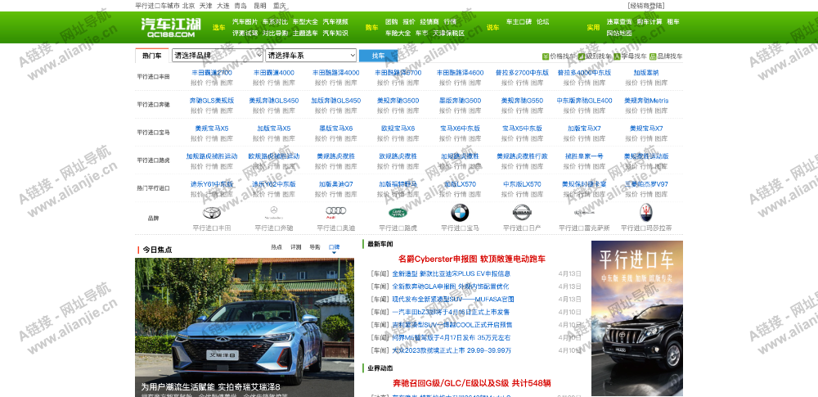Click the Nissan logo
818x397 pixels.
pyautogui.click(x=522, y=213)
